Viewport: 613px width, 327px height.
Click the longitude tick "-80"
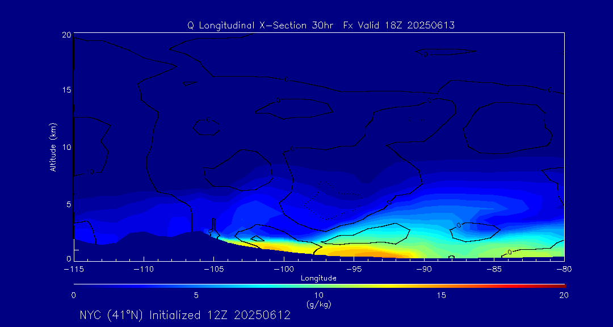[x=564, y=269]
